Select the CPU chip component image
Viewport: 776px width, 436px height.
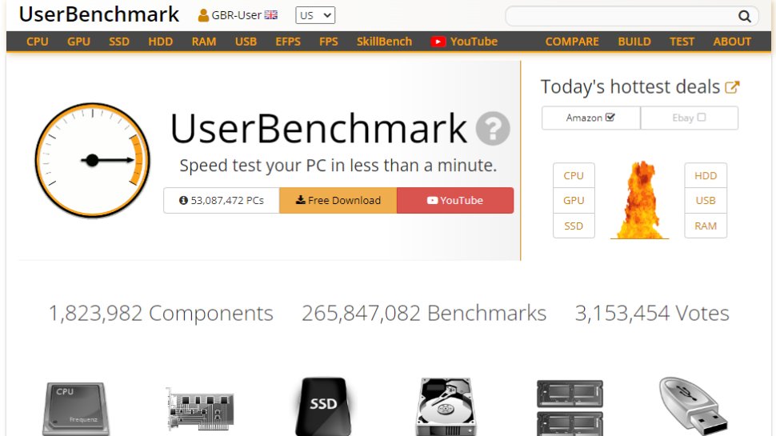click(x=76, y=408)
